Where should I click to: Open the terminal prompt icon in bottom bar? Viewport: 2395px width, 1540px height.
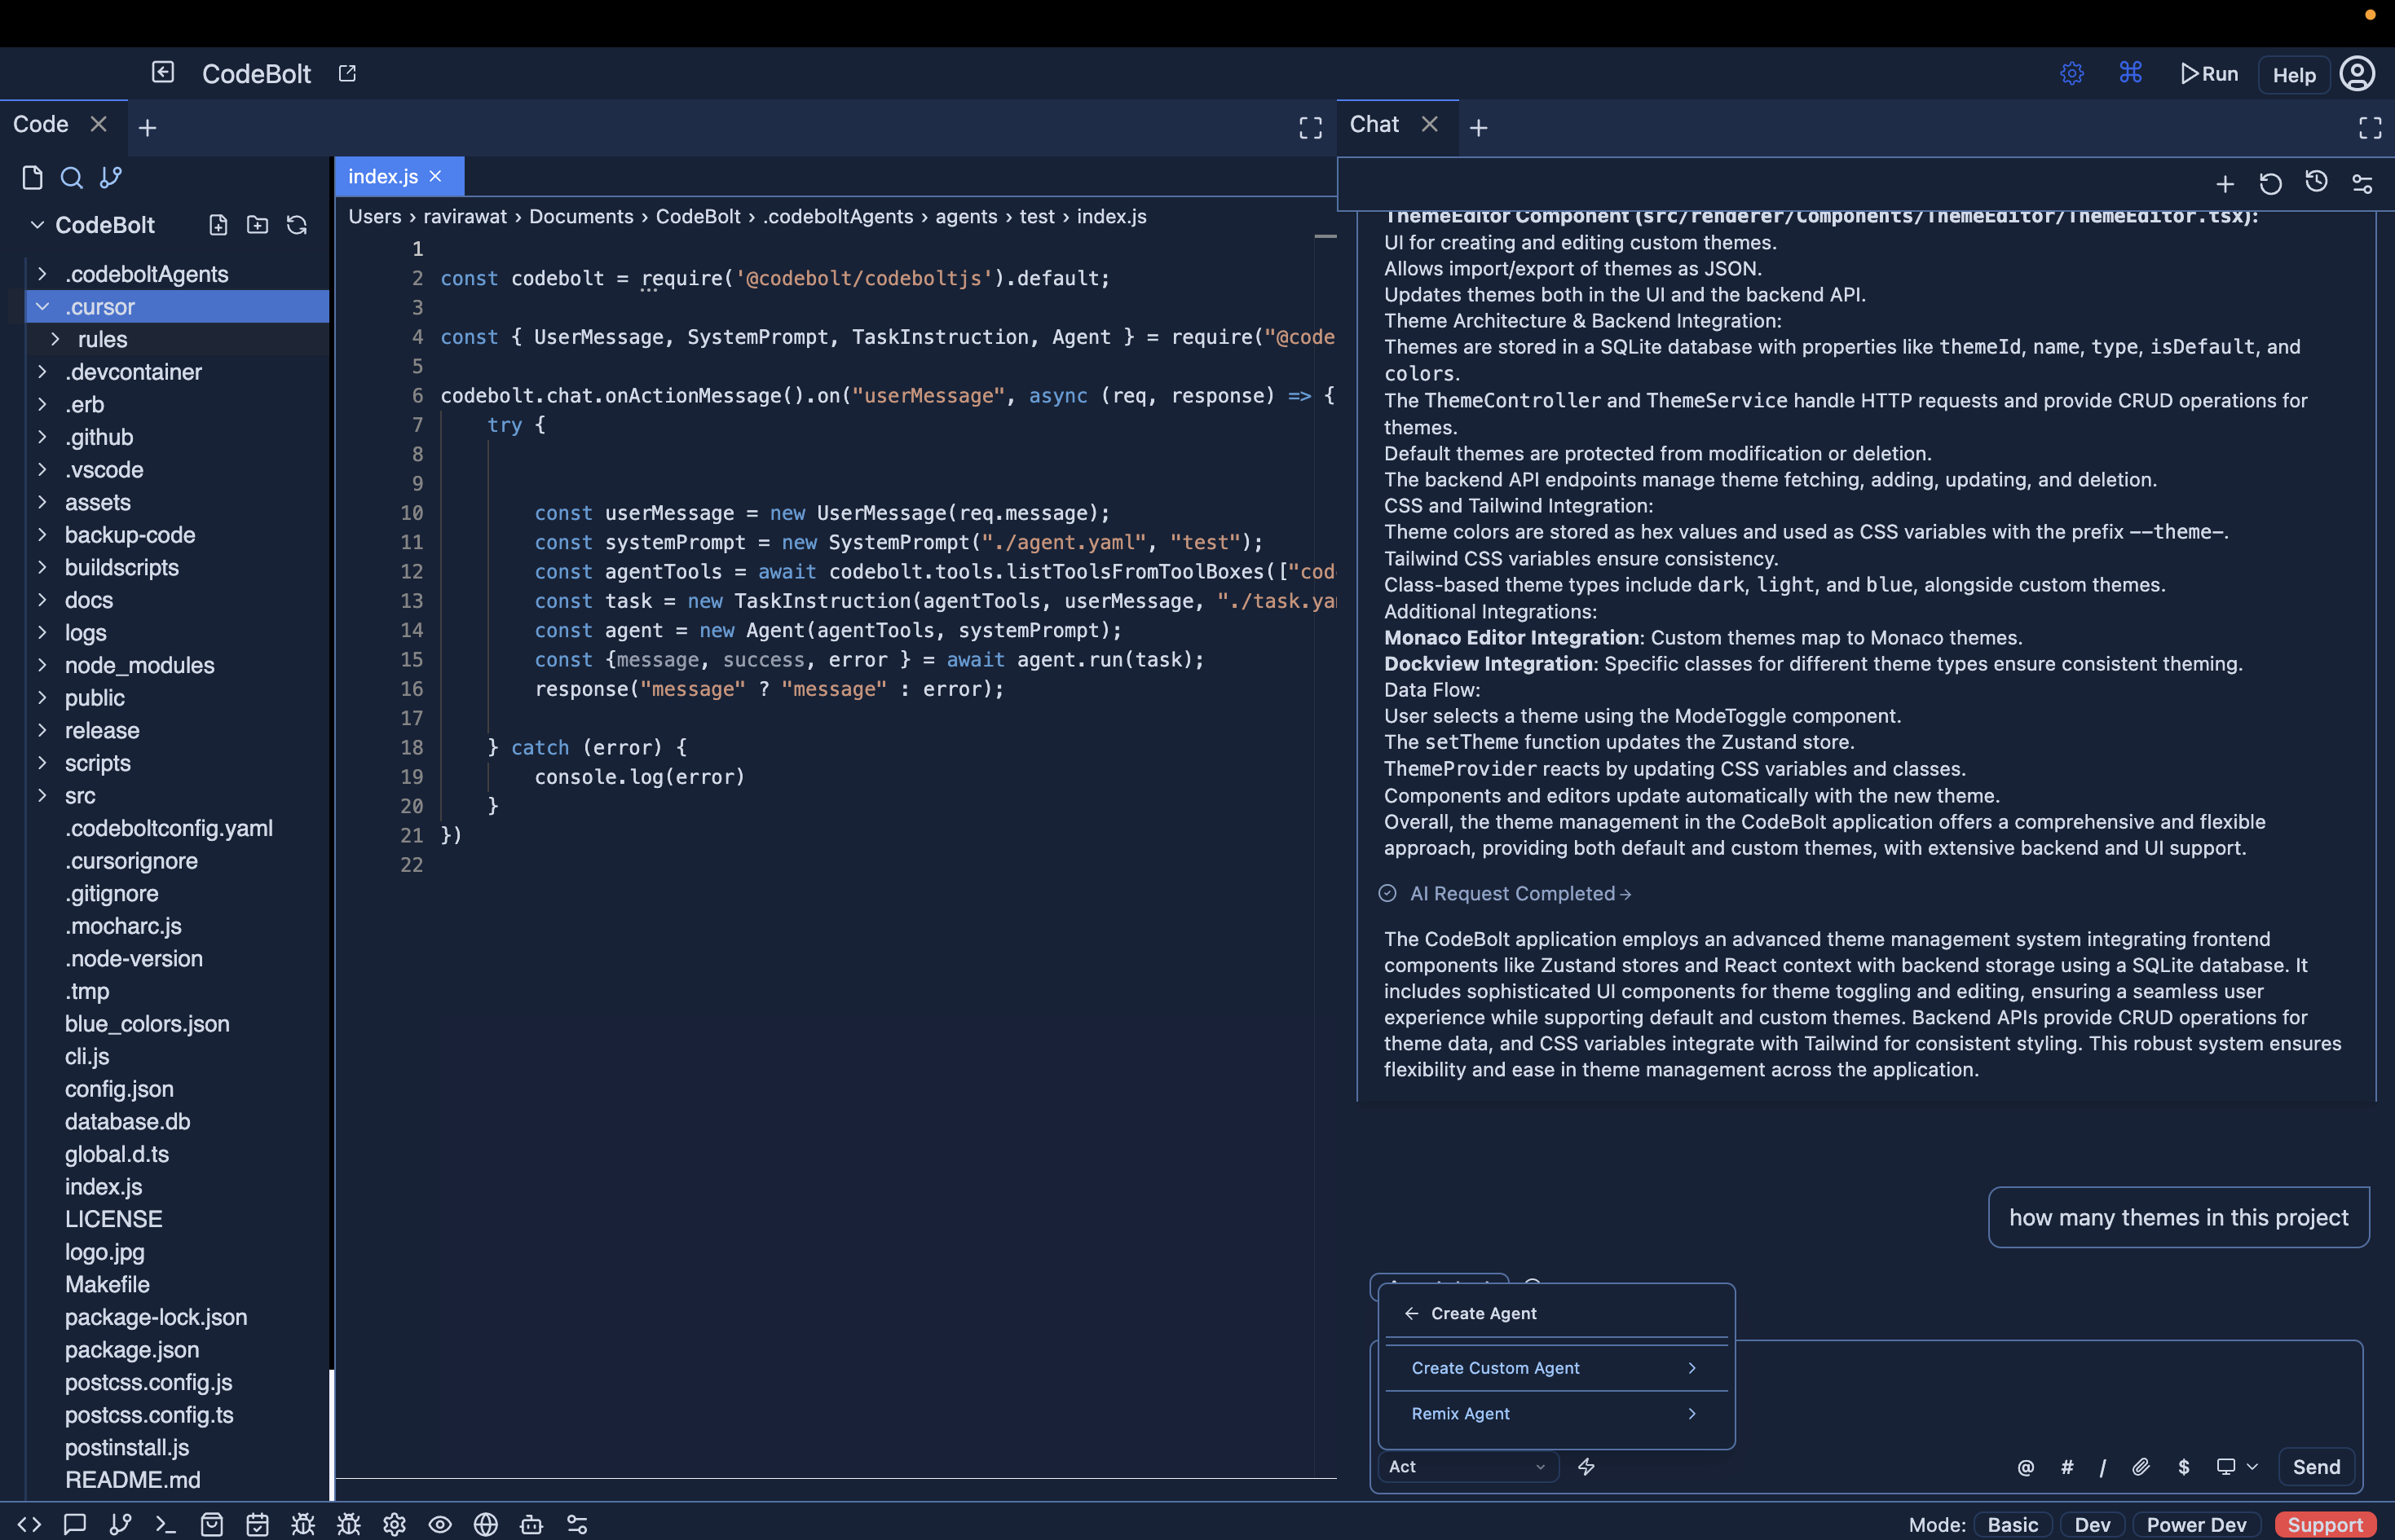(166, 1524)
